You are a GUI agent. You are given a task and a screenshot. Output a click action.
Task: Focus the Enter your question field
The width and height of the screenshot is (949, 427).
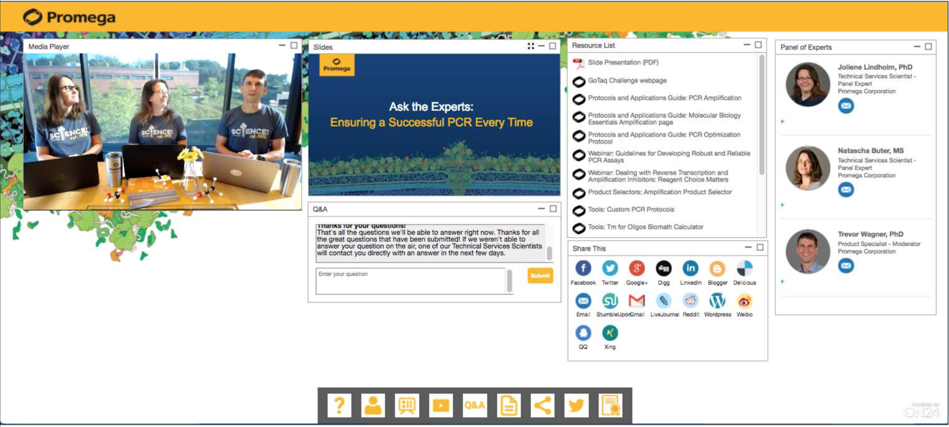point(410,281)
